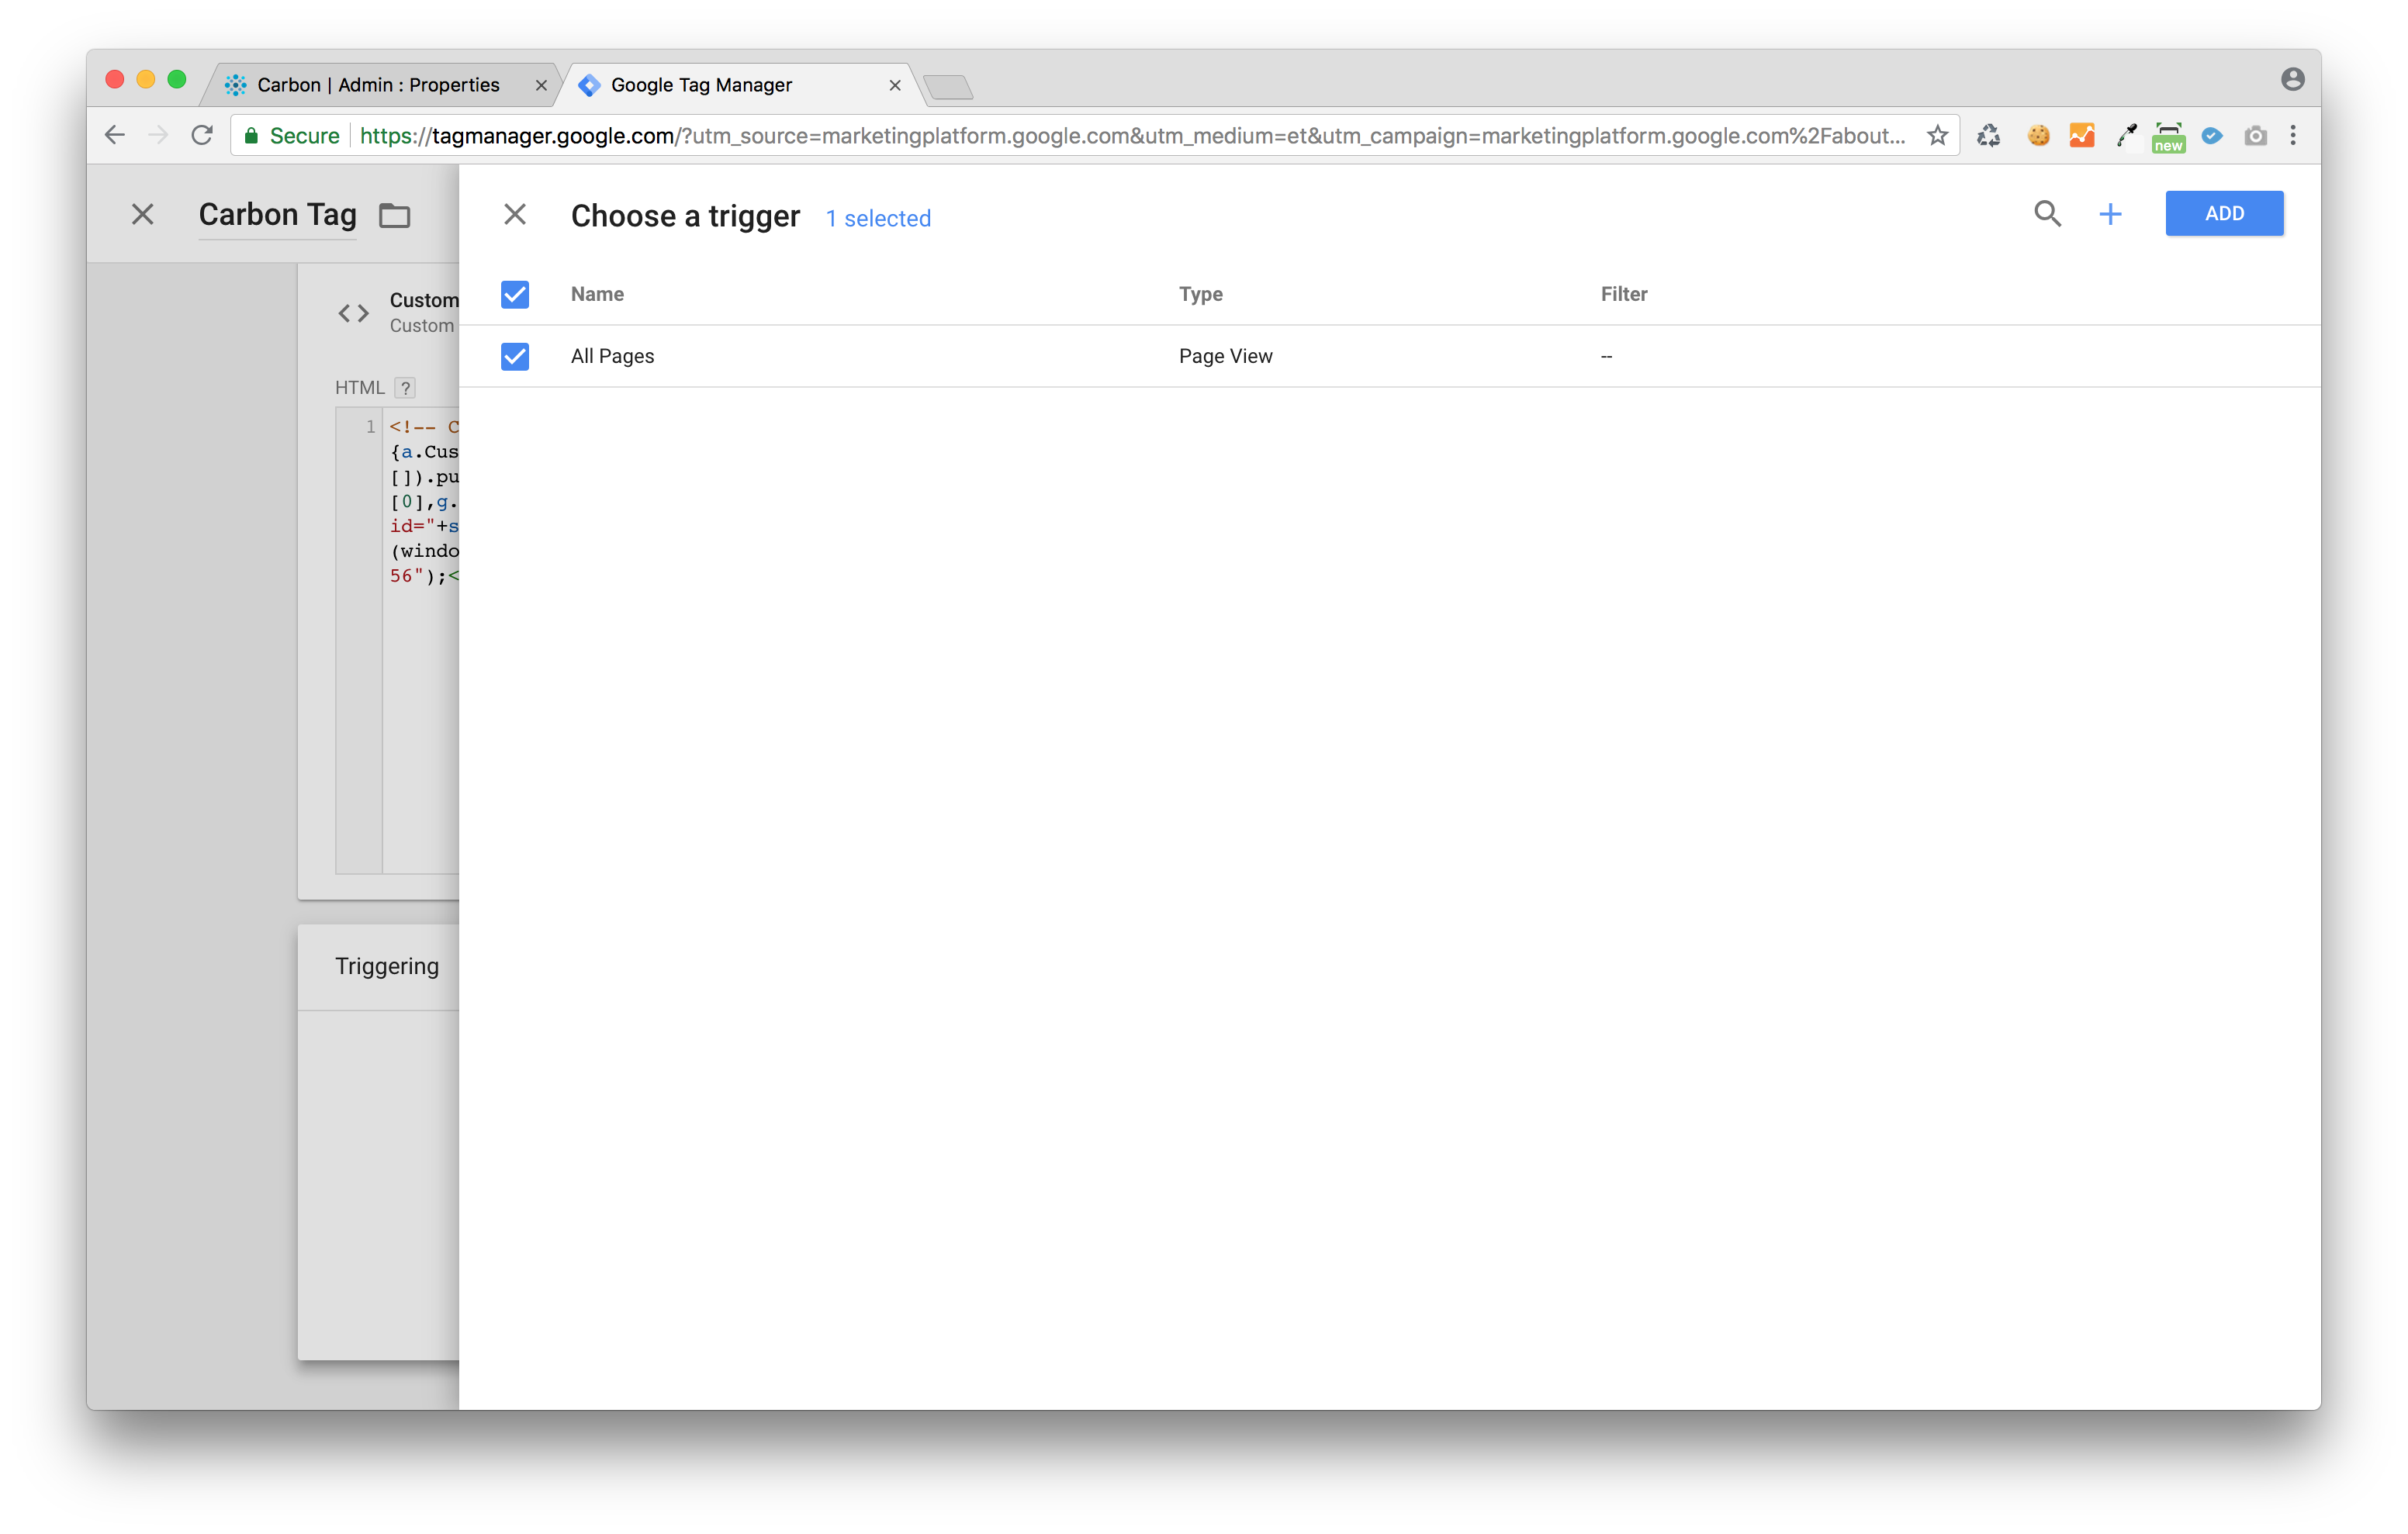This screenshot has width=2408, height=1534.
Task: Switch to Carbon Admin Properties tab
Action: click(x=378, y=85)
